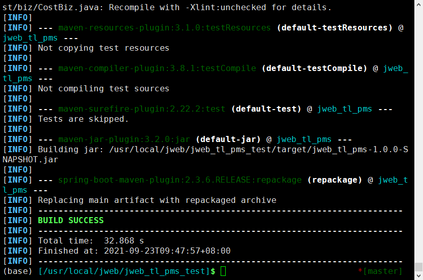Click the scrollbar thumb at the bottom

[418, 267]
